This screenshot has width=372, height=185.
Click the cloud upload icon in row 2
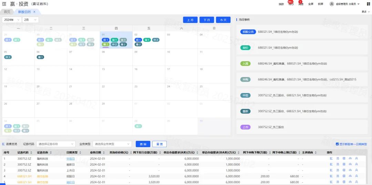click(350, 164)
